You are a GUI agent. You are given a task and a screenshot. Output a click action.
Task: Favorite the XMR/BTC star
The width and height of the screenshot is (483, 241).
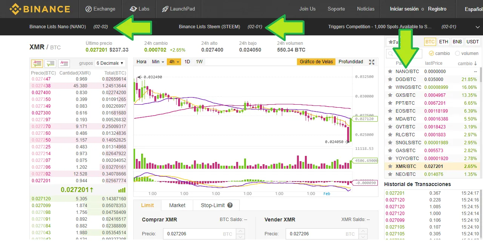[390, 166]
